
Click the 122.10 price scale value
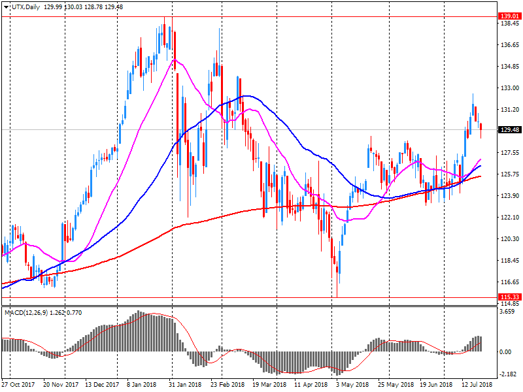[510, 218]
